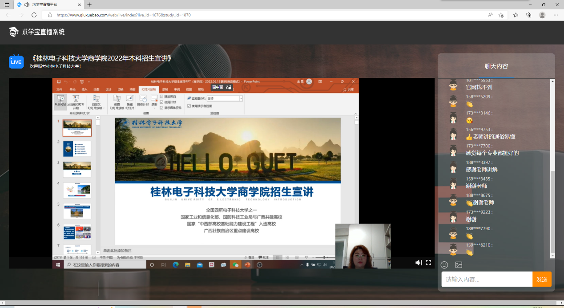Toggle the 使用计时 checkbox
The width and height of the screenshot is (564, 308).
(x=161, y=102)
